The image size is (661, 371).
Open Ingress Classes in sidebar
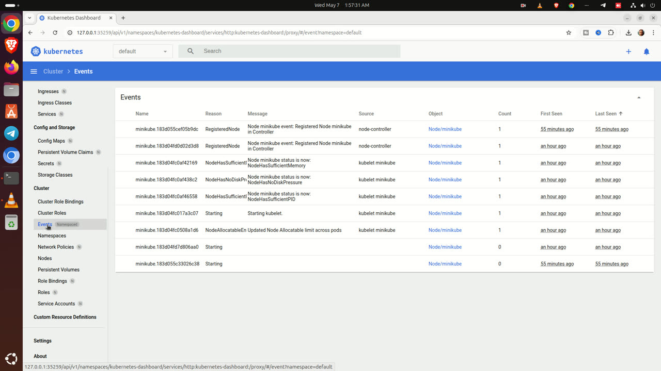pyautogui.click(x=55, y=103)
